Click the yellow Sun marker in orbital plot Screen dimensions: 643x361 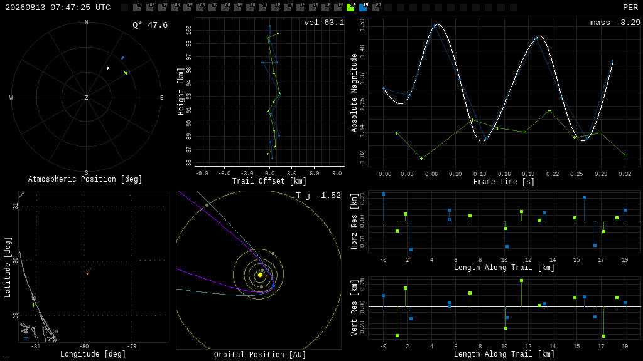(x=260, y=275)
